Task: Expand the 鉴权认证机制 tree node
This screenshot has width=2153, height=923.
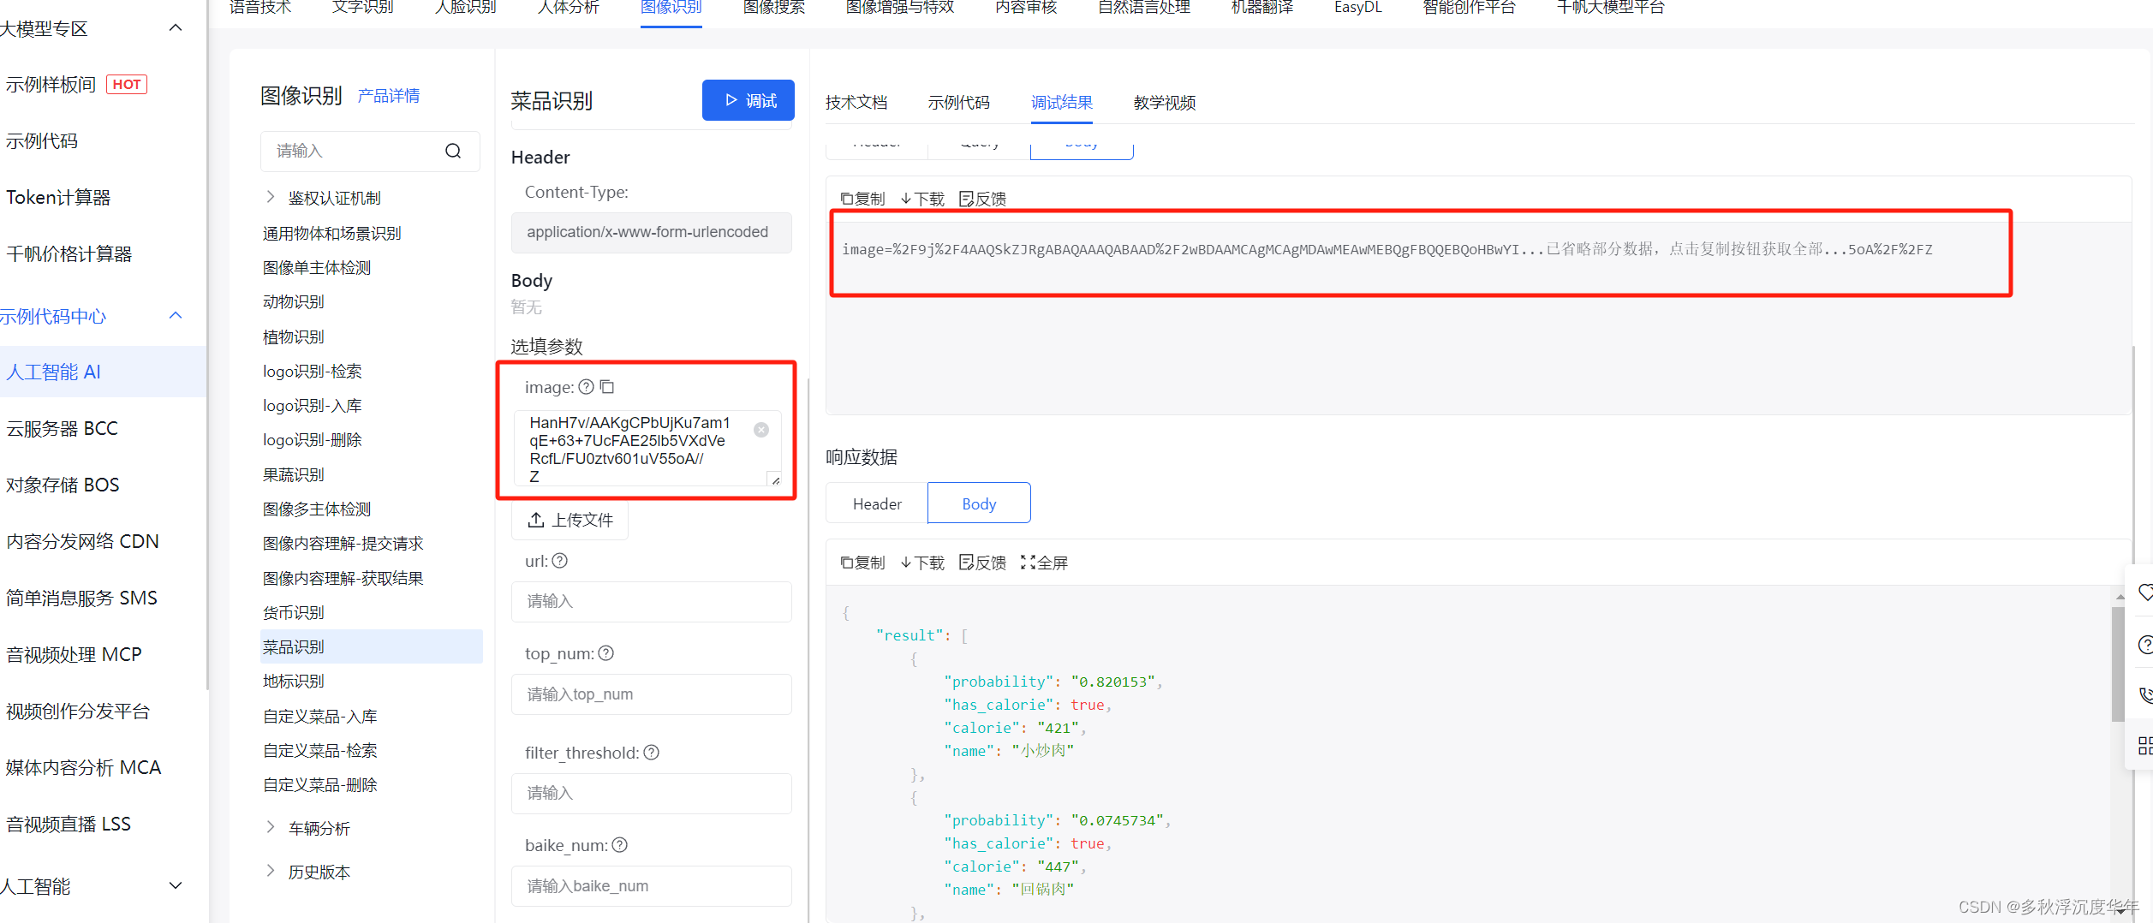Action: (x=271, y=197)
